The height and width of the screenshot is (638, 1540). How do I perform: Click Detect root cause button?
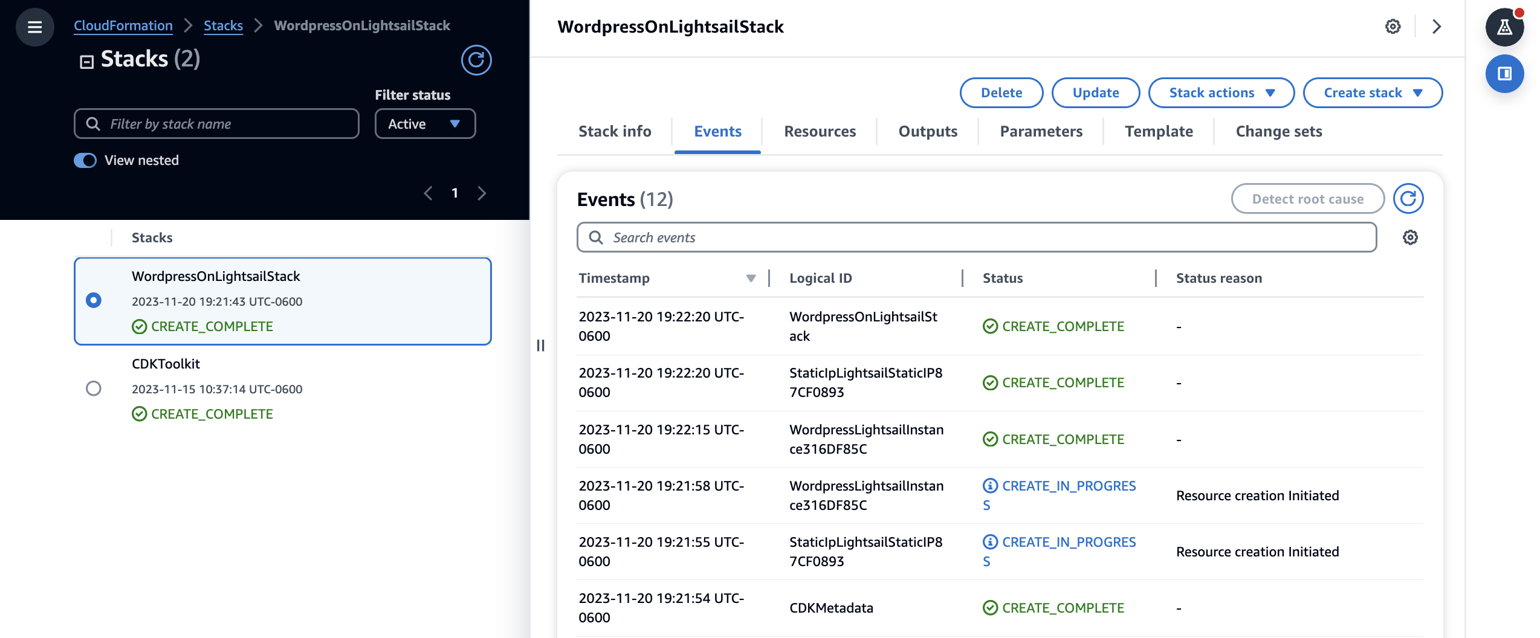tap(1307, 199)
